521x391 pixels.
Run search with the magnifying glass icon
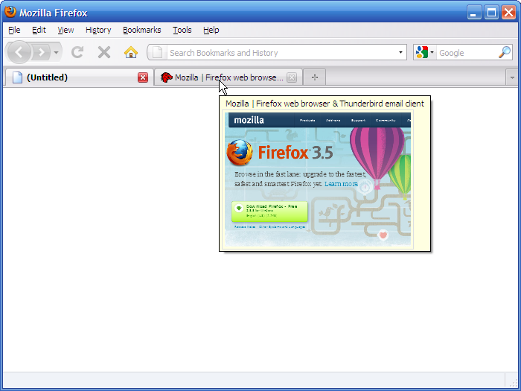(505, 52)
